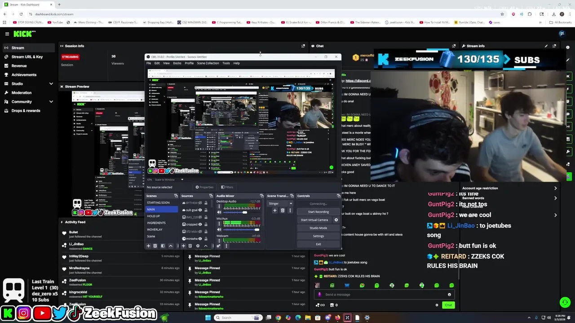Unlock the sub goal source
The width and height of the screenshot is (575, 323).
(x=206, y=210)
